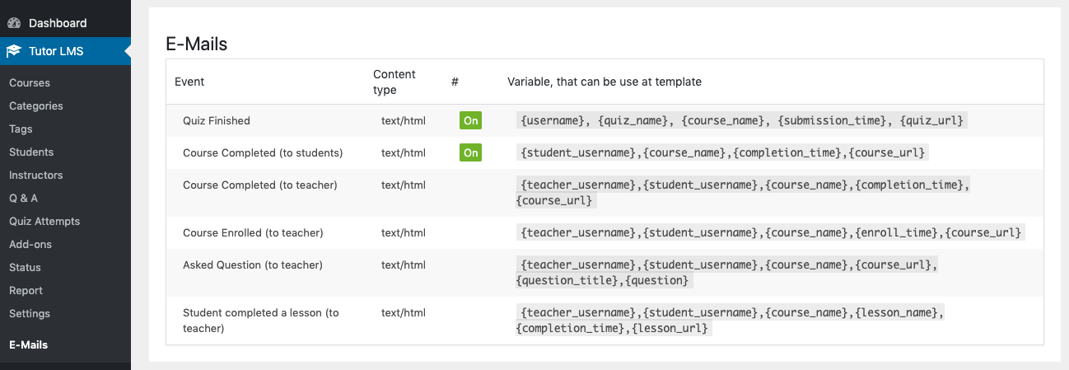Open the Instructors page
Screen dimensions: 1069x370
point(35,175)
